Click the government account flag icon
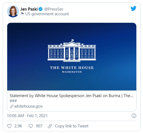Image resolution: width=143 pixels, height=133 pixels. 22,14
